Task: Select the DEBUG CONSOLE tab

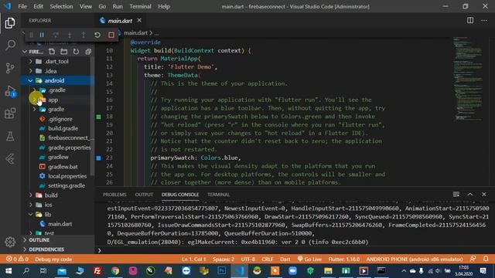Action: pos(180,195)
